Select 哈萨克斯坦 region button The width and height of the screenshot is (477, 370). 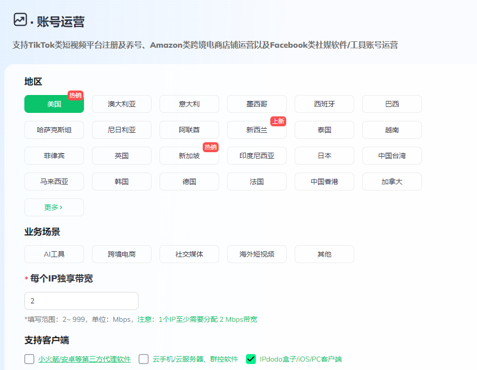[x=54, y=130]
